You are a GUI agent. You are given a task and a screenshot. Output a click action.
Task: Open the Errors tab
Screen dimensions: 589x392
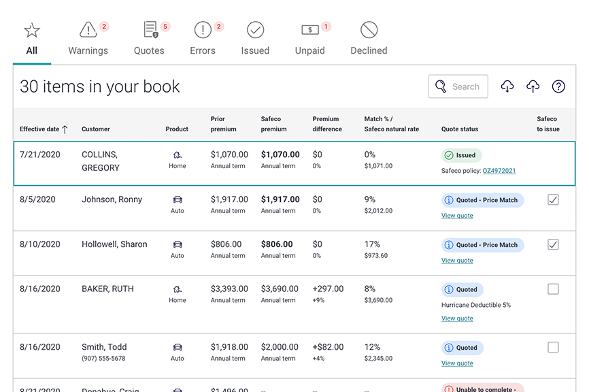pos(203,39)
